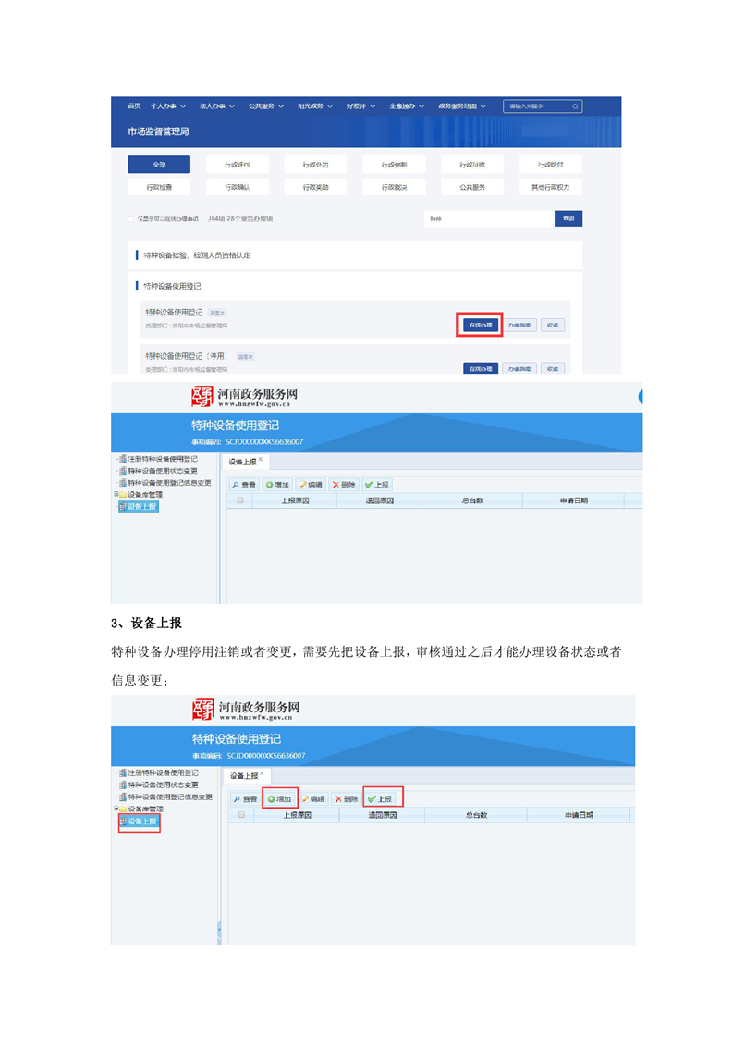Select the 行政奖励 category filter

click(x=315, y=188)
